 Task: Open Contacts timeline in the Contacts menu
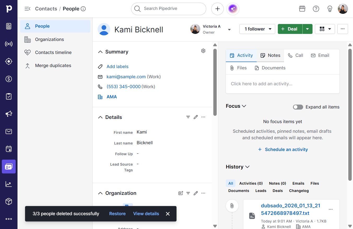click(55, 52)
